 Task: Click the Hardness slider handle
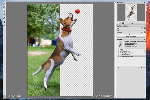pos(129,34)
